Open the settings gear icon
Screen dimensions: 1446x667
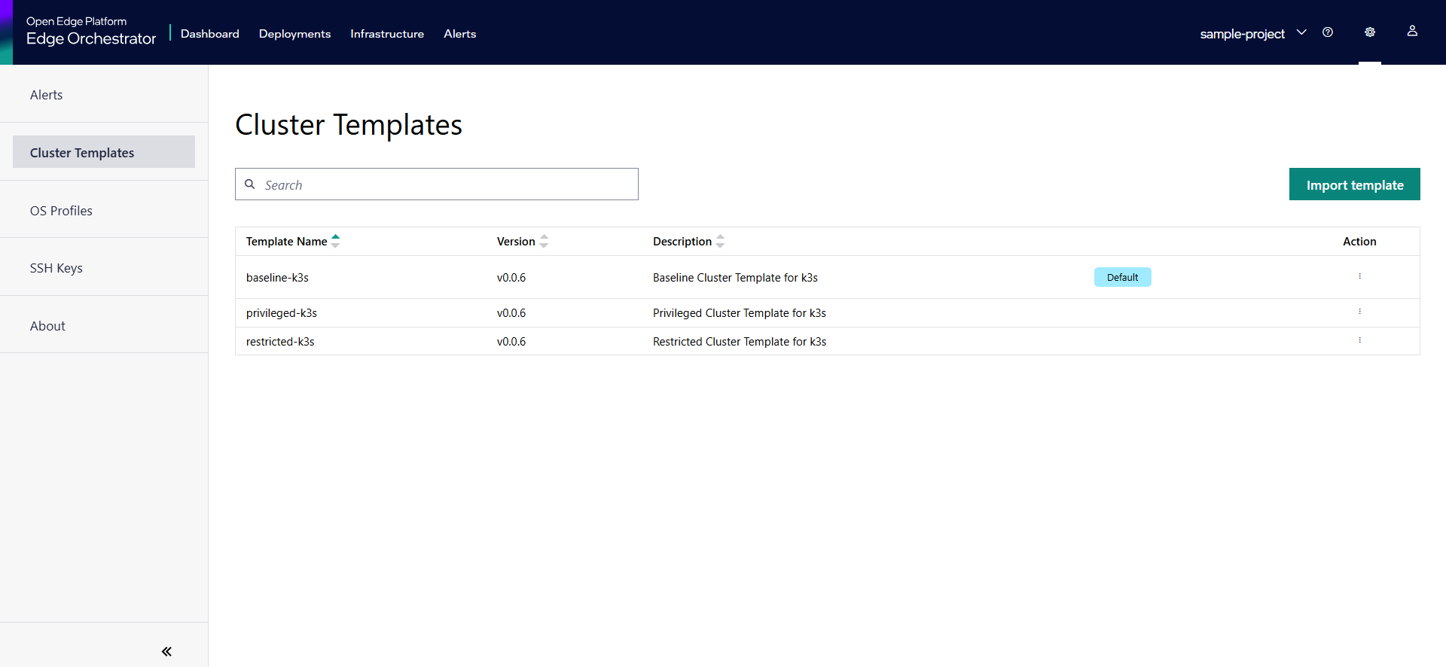coord(1370,32)
